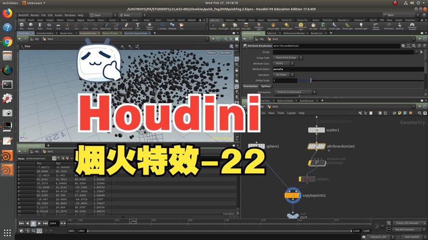Viewport: 428px width, 240px height.
Task: Open the Collisions shelf tab
Action: 230,20
